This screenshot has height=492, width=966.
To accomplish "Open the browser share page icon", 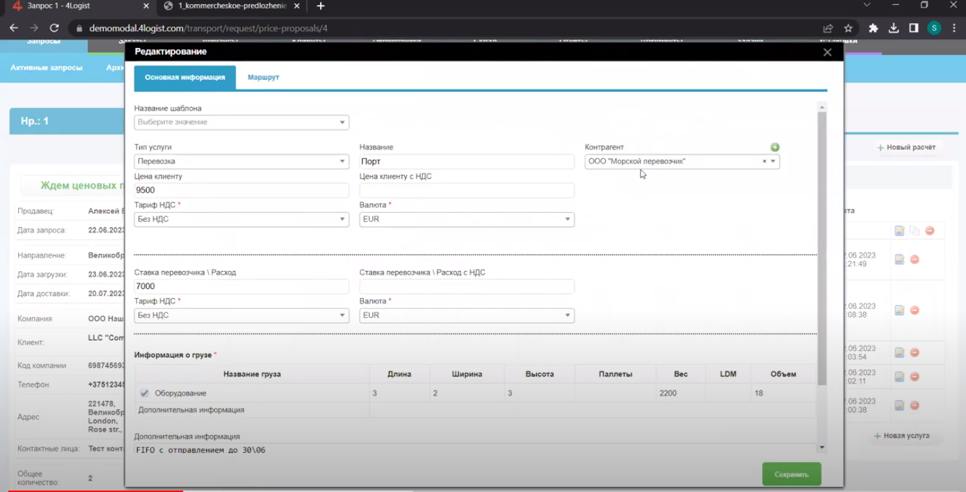I will click(828, 28).
